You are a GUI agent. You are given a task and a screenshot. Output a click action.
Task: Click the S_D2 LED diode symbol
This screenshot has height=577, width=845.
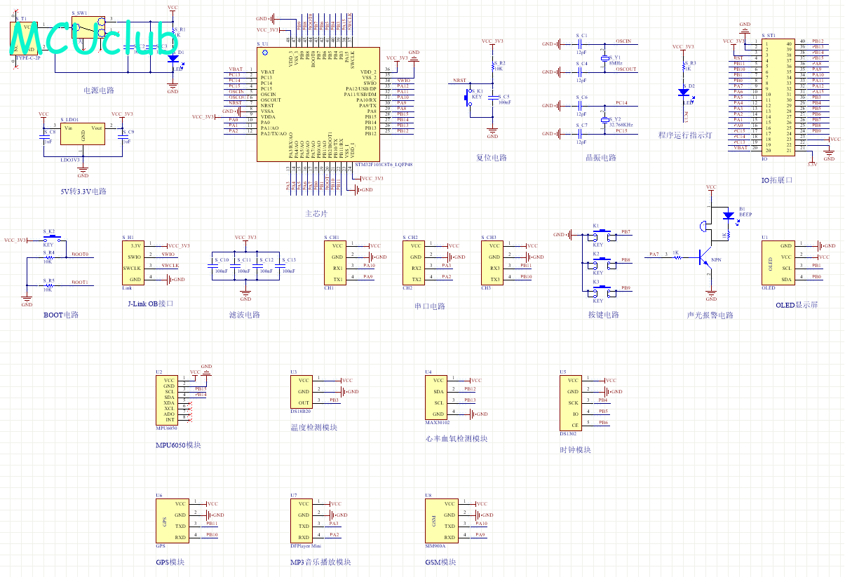(684, 92)
